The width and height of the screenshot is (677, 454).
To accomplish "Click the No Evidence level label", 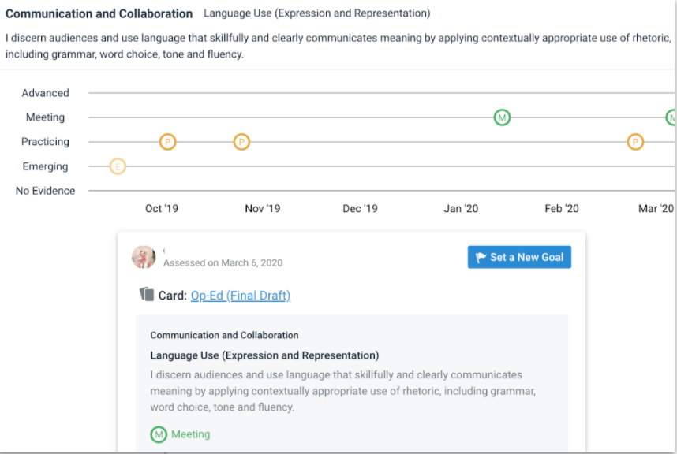I will [45, 191].
